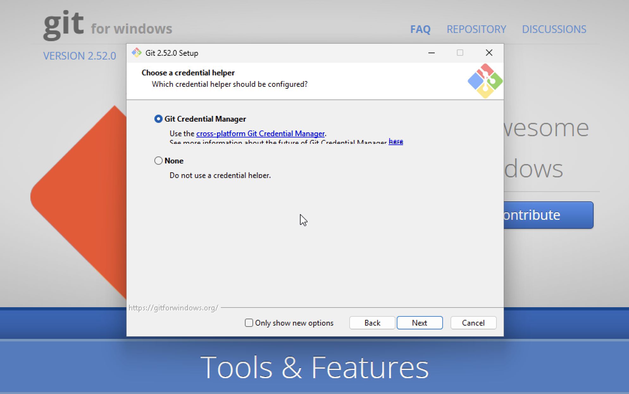Open DISCUSSIONS link on the web page

click(554, 29)
